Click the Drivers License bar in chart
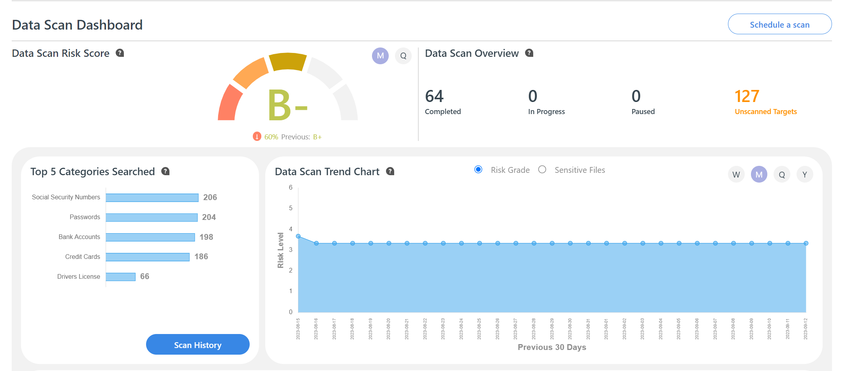 [x=120, y=277]
